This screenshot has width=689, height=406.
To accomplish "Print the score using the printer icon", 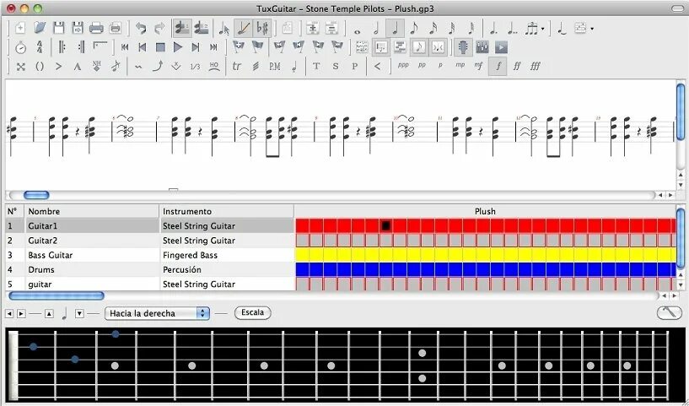I will pos(96,28).
